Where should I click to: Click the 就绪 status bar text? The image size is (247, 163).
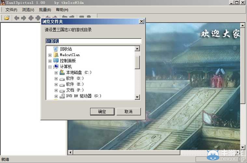tap(5, 159)
